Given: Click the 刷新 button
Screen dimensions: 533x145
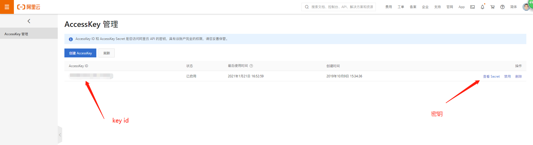Looking at the screenshot, I should pyautogui.click(x=107, y=53).
